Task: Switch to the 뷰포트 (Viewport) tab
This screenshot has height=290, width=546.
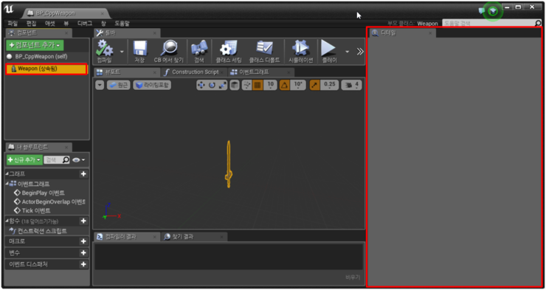Action: [x=126, y=72]
